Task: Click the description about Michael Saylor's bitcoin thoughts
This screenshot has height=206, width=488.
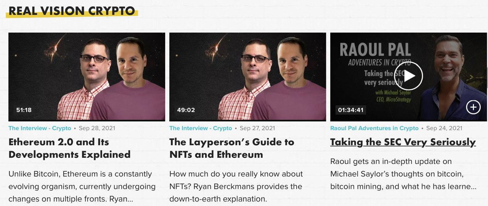Action: [x=403, y=174]
